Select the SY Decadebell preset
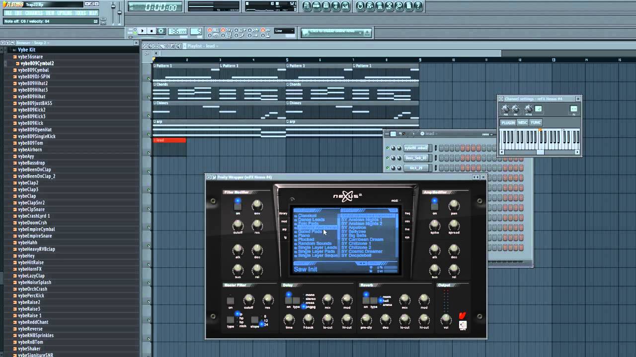The width and height of the screenshot is (636, 357). click(x=356, y=255)
